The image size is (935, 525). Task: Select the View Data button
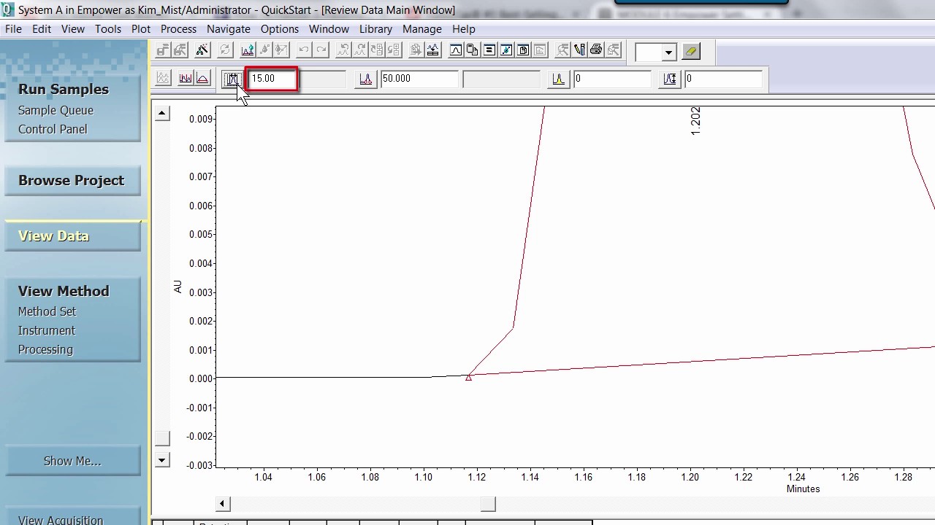(x=72, y=236)
